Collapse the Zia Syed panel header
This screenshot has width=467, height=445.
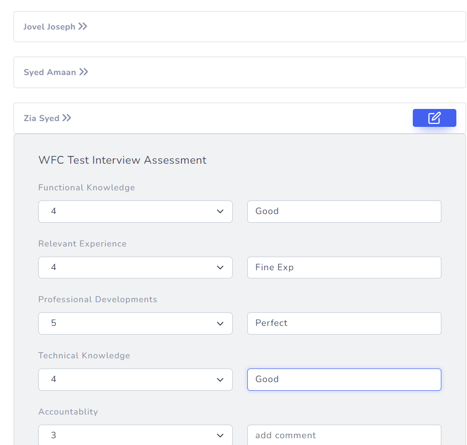click(x=218, y=118)
